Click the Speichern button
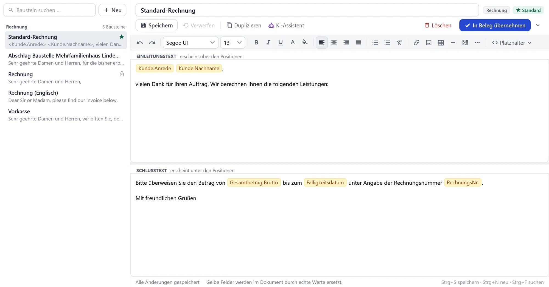The image size is (549, 287). coord(156,25)
